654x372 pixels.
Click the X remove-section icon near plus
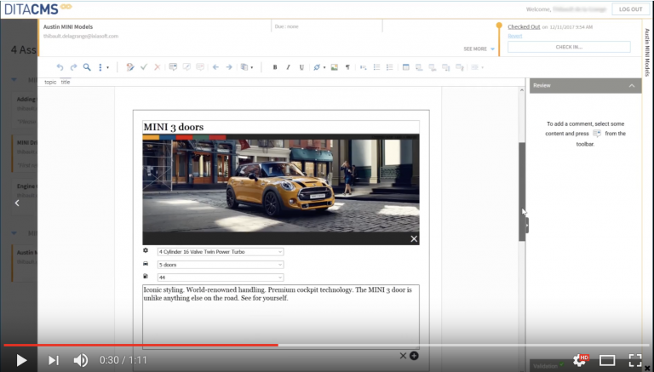coord(403,356)
